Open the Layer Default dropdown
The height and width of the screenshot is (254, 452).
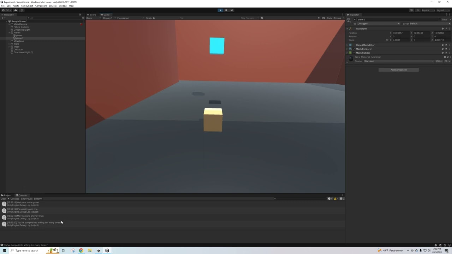[x=430, y=24]
